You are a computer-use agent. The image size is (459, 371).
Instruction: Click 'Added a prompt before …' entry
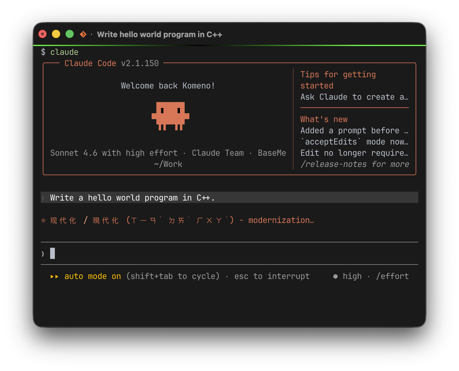355,131
